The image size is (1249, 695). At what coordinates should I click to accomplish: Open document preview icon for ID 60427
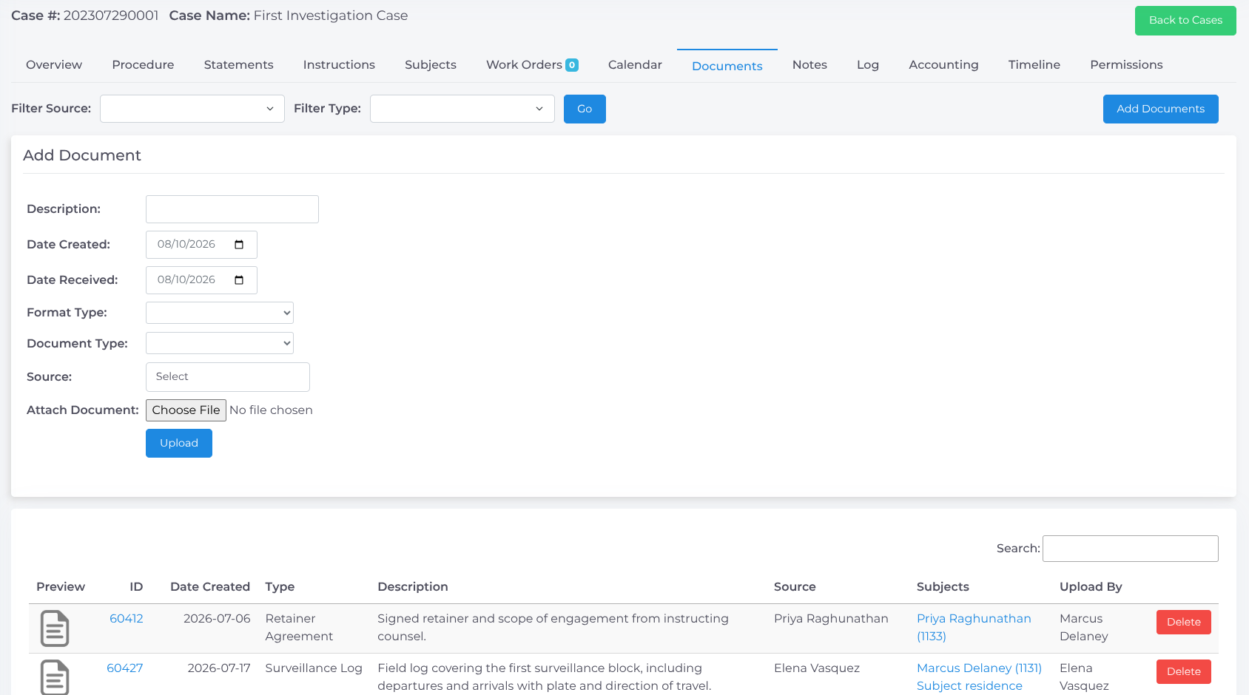tap(55, 677)
